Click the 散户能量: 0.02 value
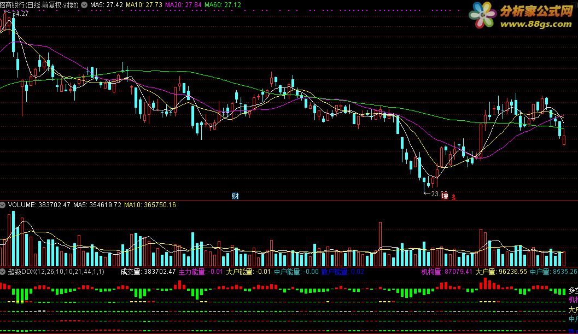The height and width of the screenshot is (334, 578). coord(343,272)
